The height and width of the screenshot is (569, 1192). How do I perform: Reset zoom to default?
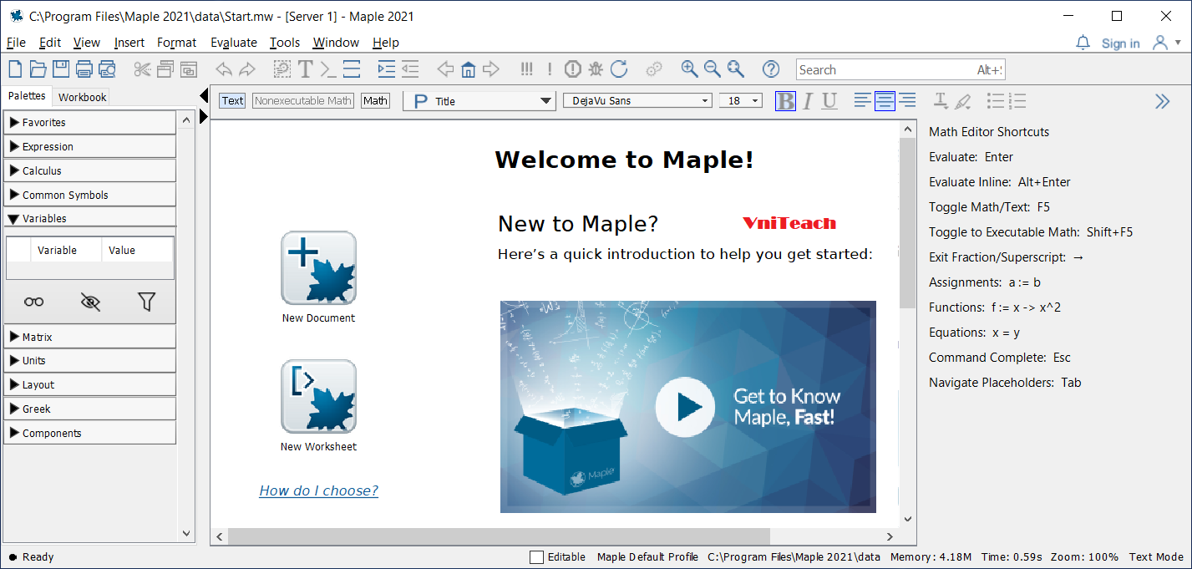(x=735, y=69)
